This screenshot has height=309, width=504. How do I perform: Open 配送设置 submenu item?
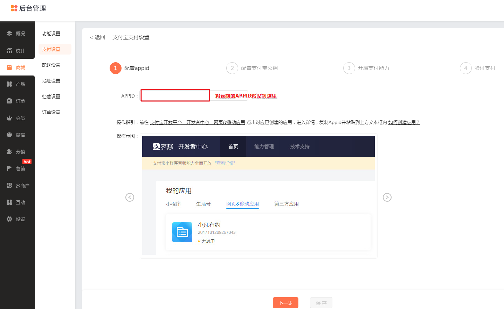[x=51, y=65]
